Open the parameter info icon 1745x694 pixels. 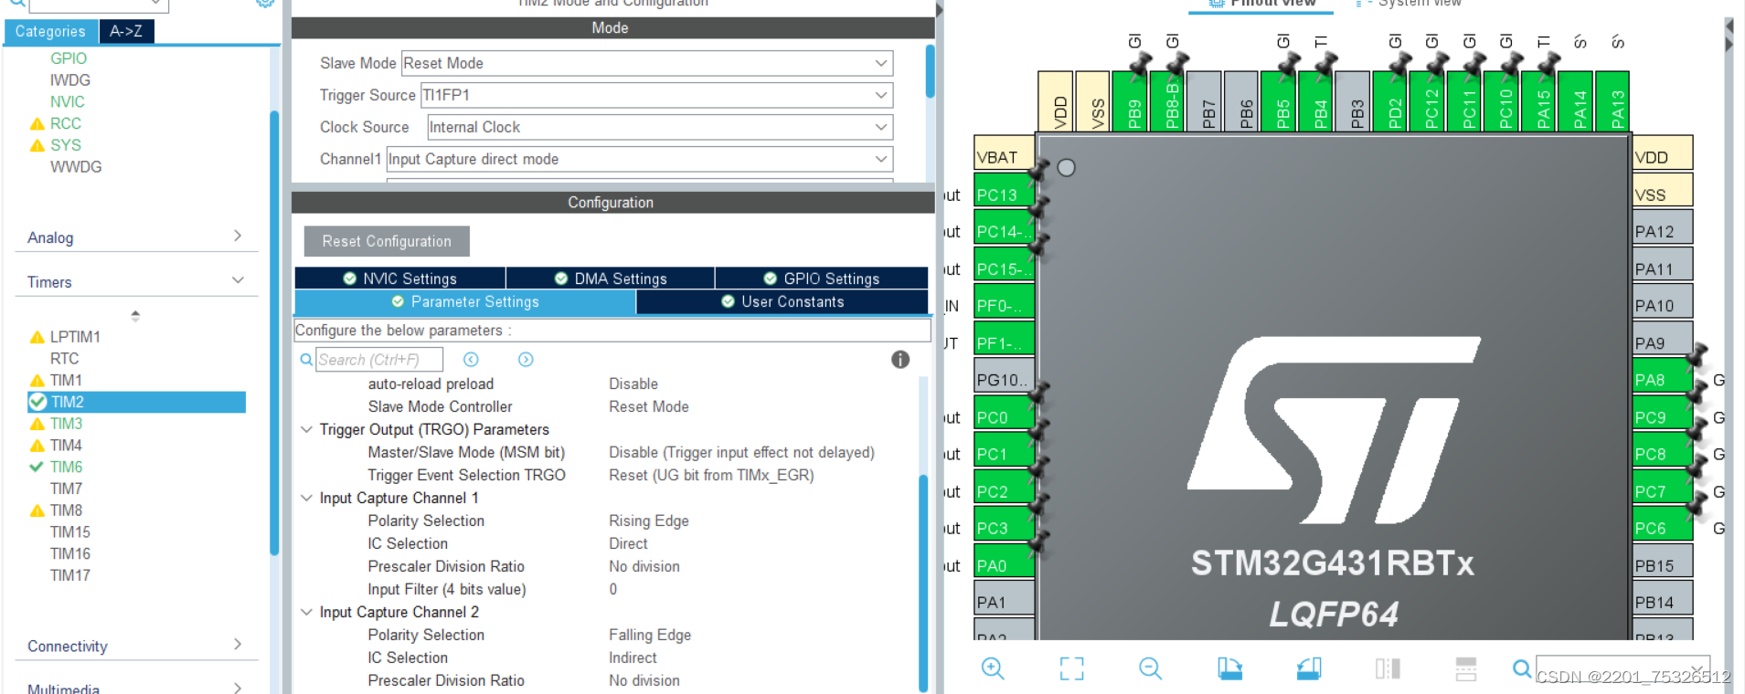coord(900,360)
